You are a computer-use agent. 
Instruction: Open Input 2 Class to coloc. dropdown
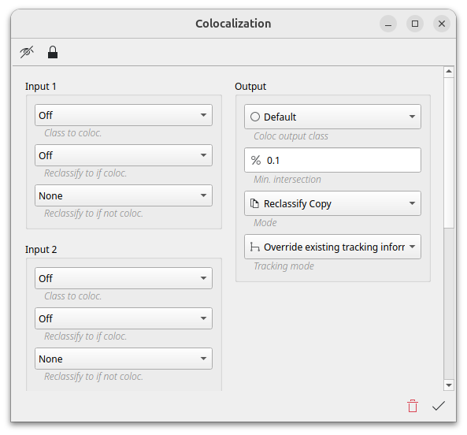pos(124,278)
